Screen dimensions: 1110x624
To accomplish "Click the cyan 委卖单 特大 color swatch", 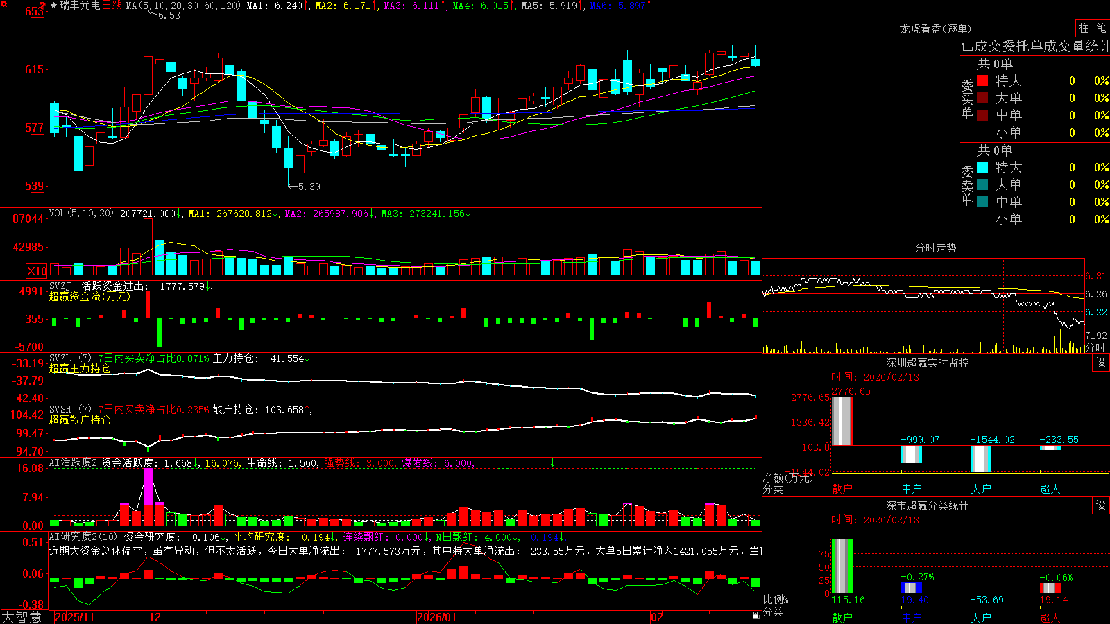I will coord(982,167).
